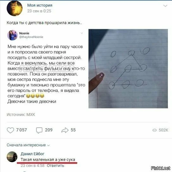This screenshot has height=172, width=172.
Task: Like the post with the heart icon
Action: 10,130
